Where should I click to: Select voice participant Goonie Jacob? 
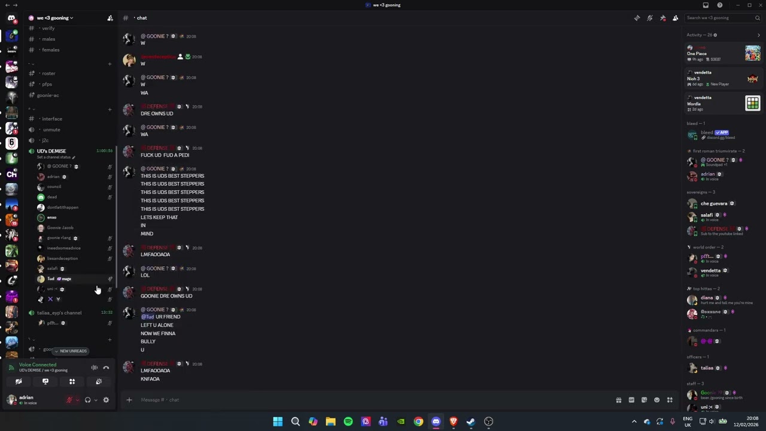(x=60, y=227)
